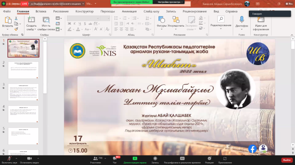
Task: Click the Zoom Запись record button
Action: (x=155, y=159)
